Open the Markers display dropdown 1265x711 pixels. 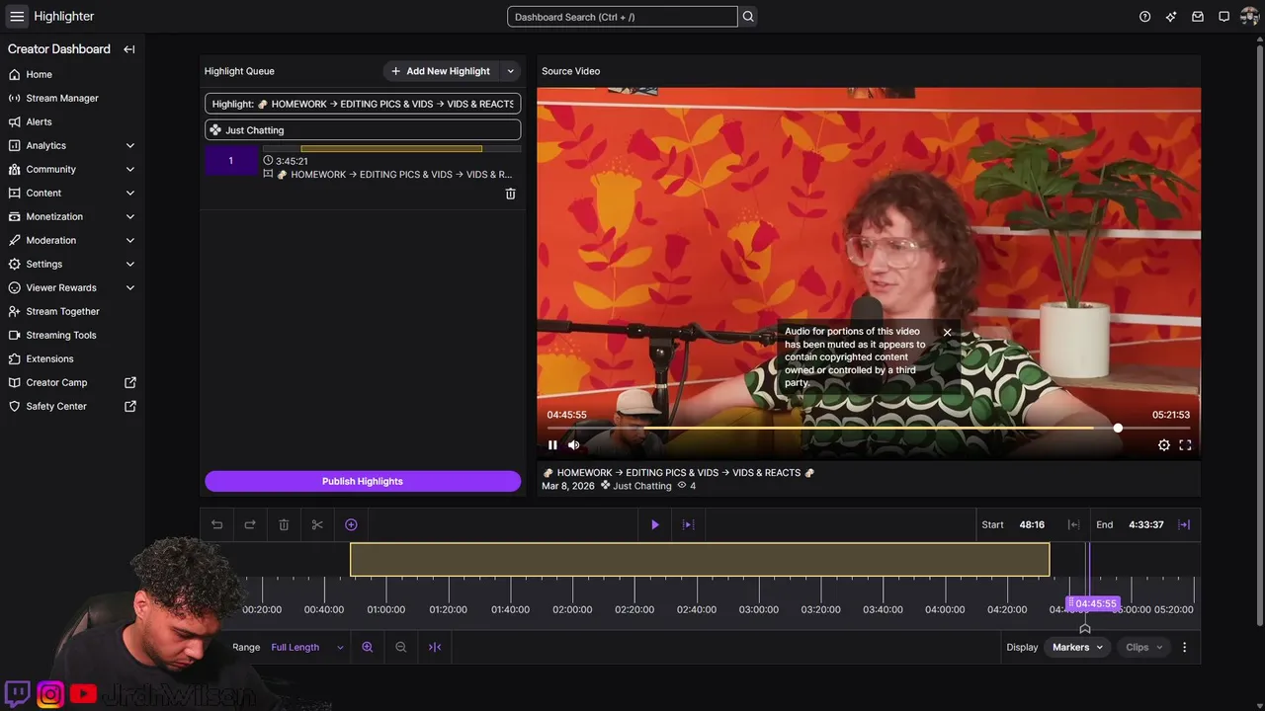pyautogui.click(x=1077, y=647)
